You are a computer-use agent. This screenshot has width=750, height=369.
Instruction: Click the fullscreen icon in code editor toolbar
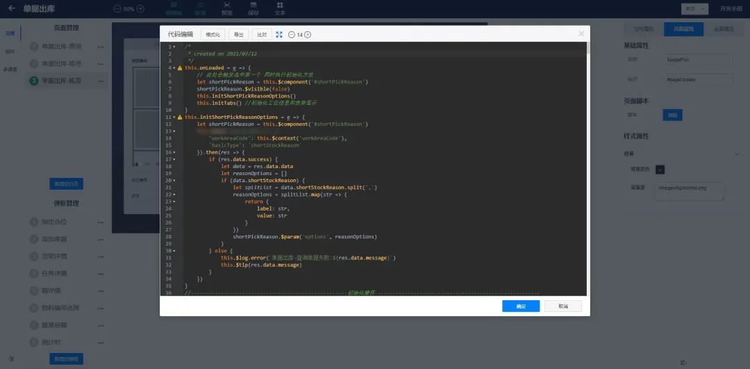pyautogui.click(x=279, y=34)
